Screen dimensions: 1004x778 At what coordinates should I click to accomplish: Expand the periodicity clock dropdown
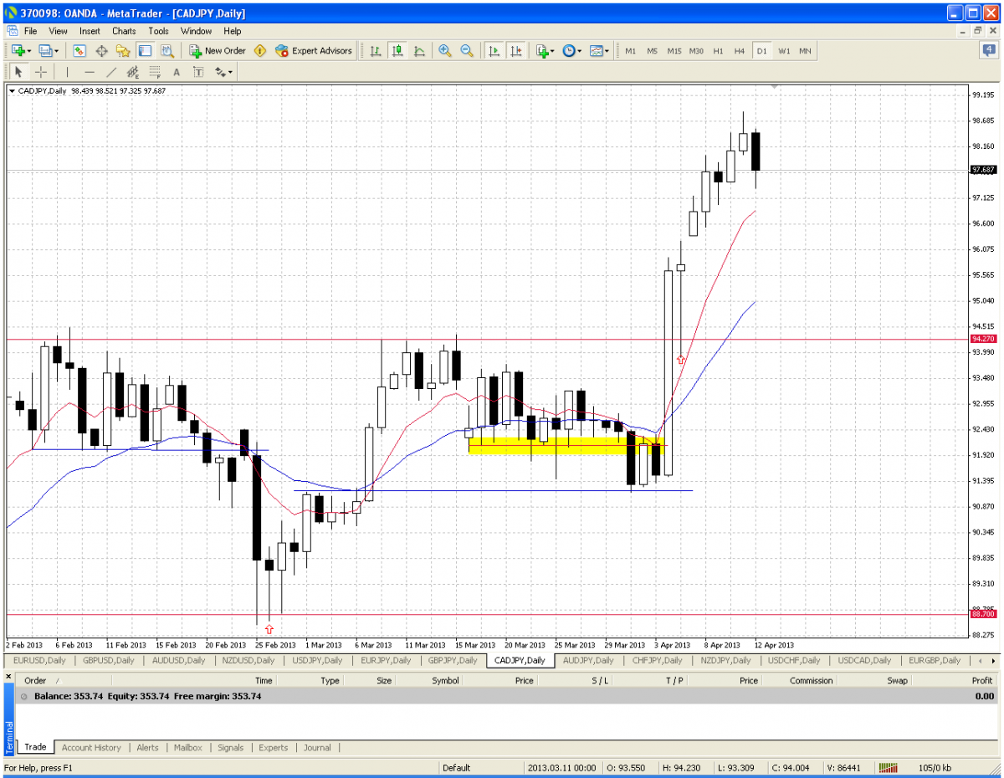pos(571,51)
